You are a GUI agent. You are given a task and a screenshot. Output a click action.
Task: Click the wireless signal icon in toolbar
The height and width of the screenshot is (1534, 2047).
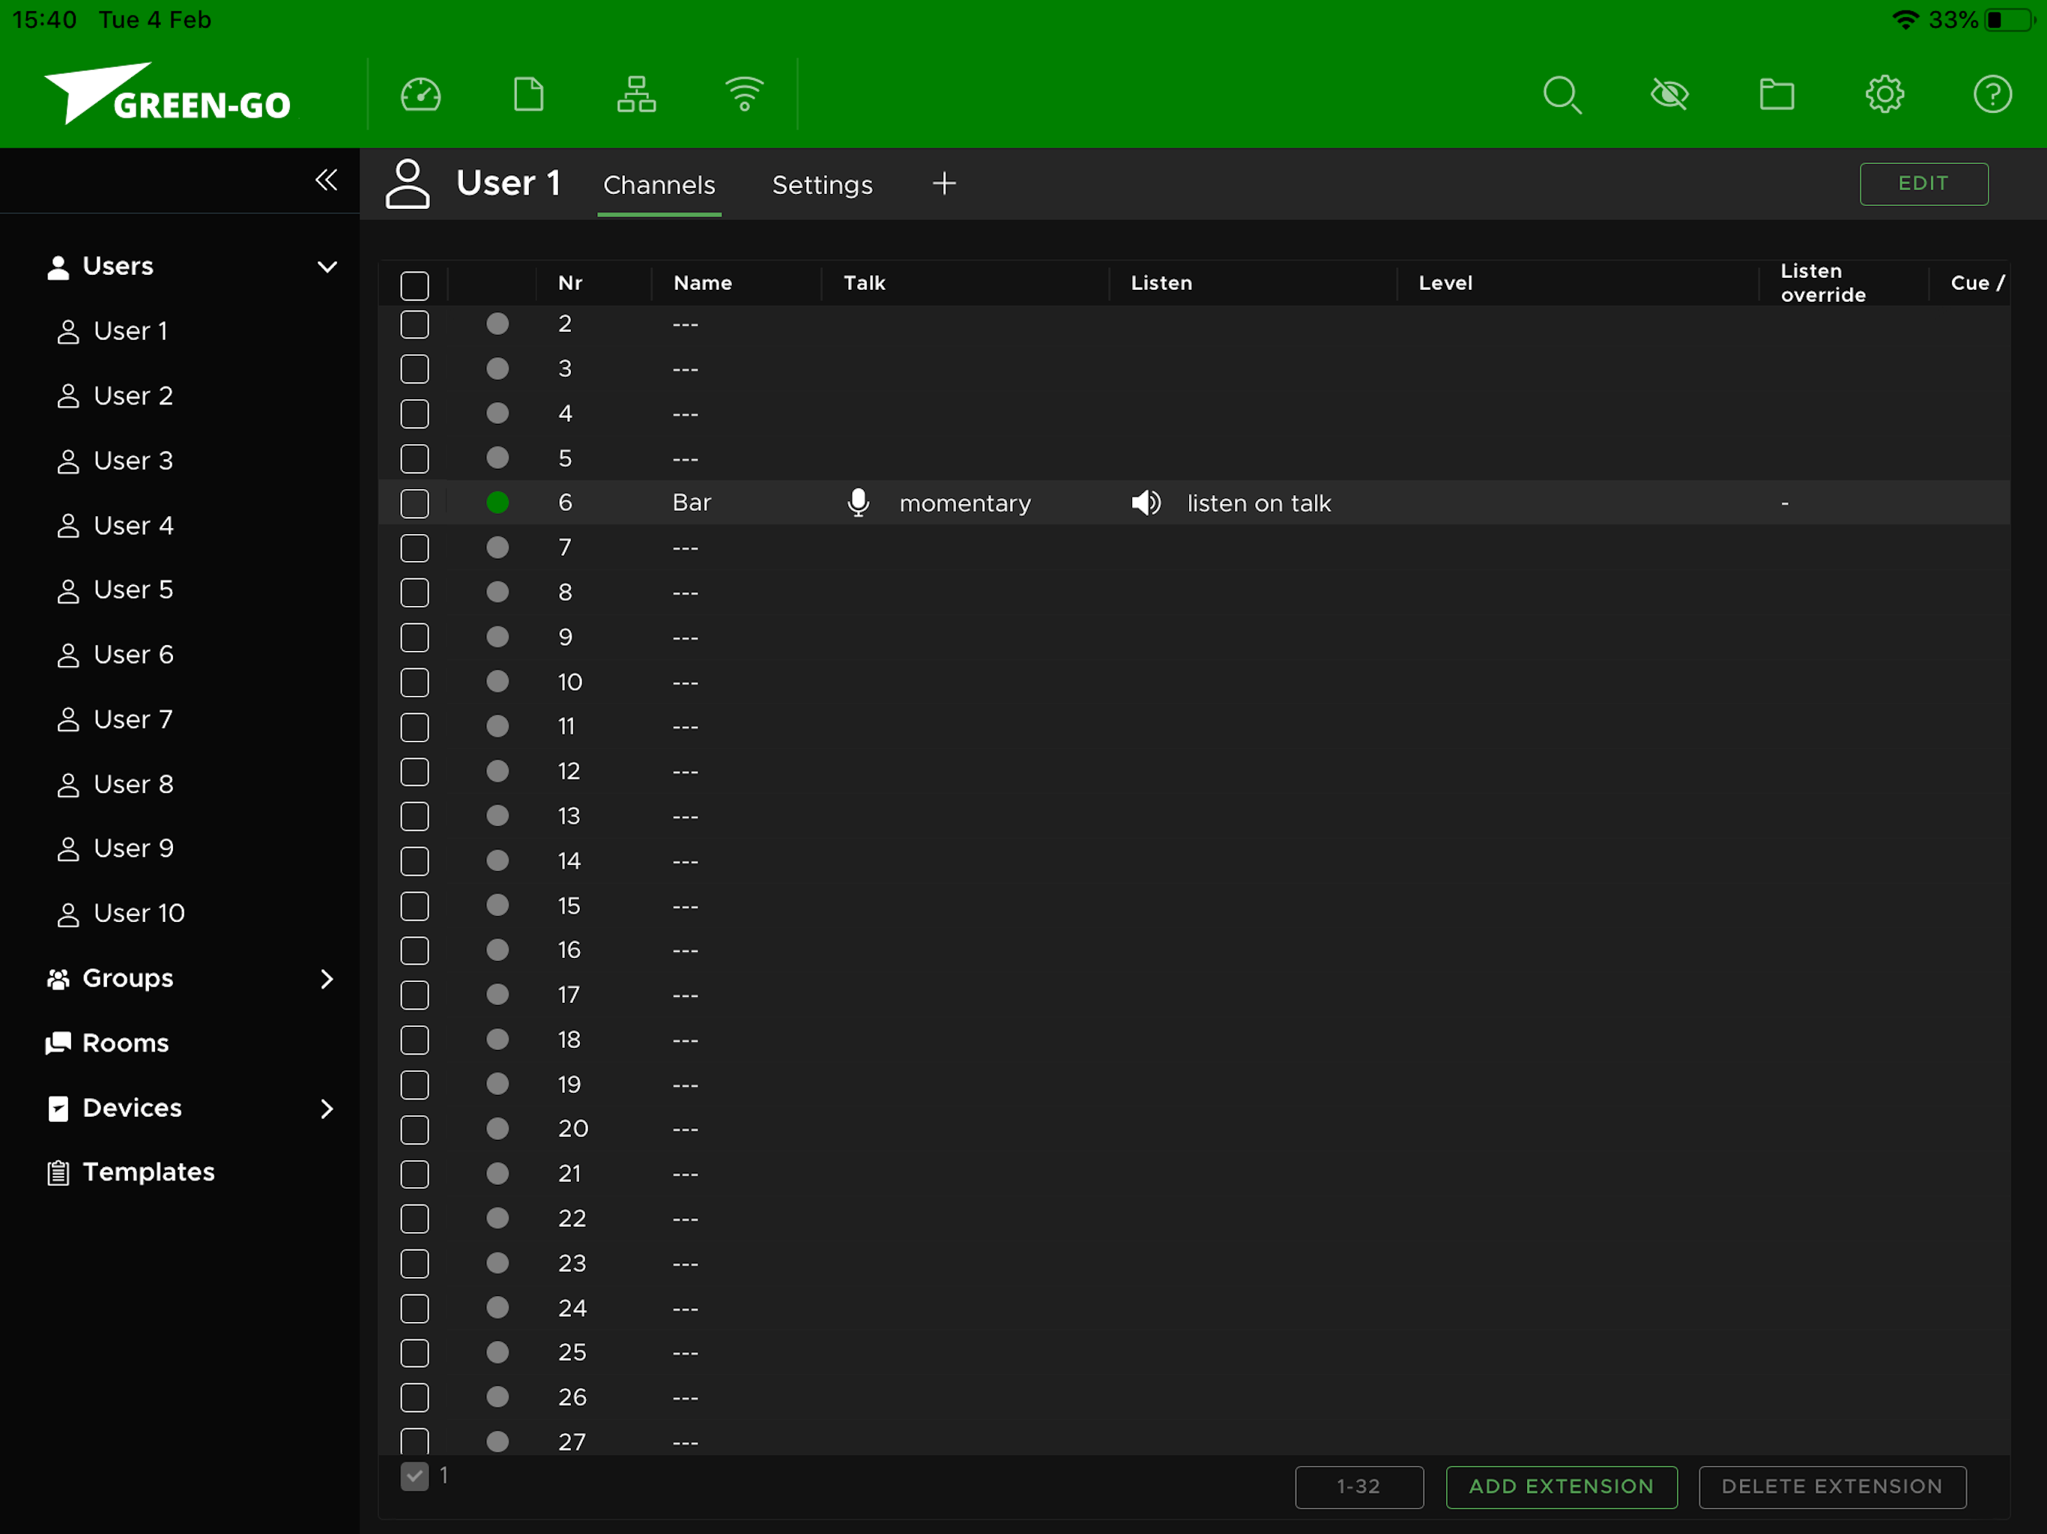744,94
